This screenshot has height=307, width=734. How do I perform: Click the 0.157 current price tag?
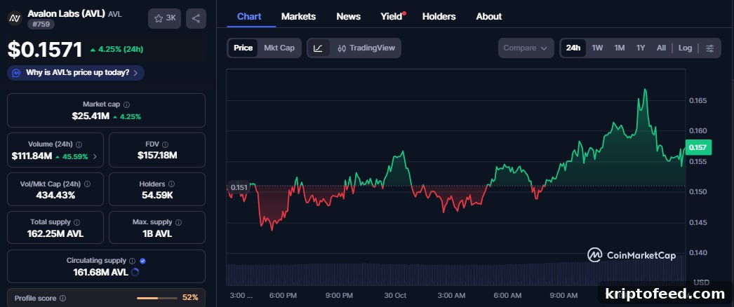[698, 148]
